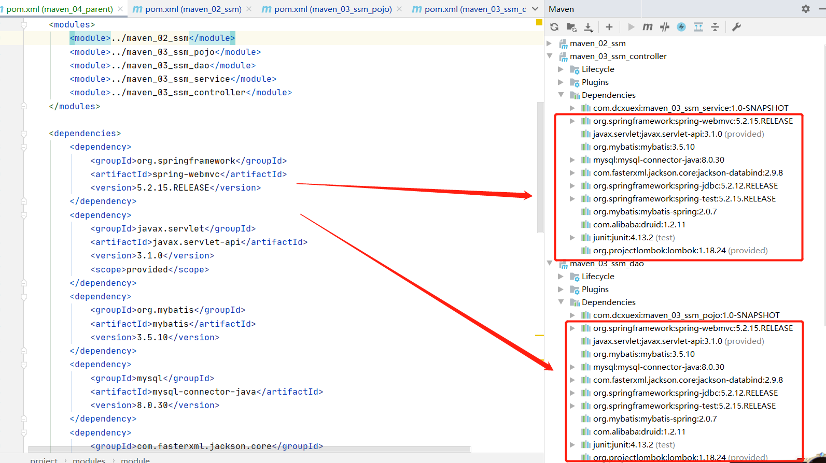Click Plugins folder icon under maven_03_ssm_dao

tap(575, 290)
